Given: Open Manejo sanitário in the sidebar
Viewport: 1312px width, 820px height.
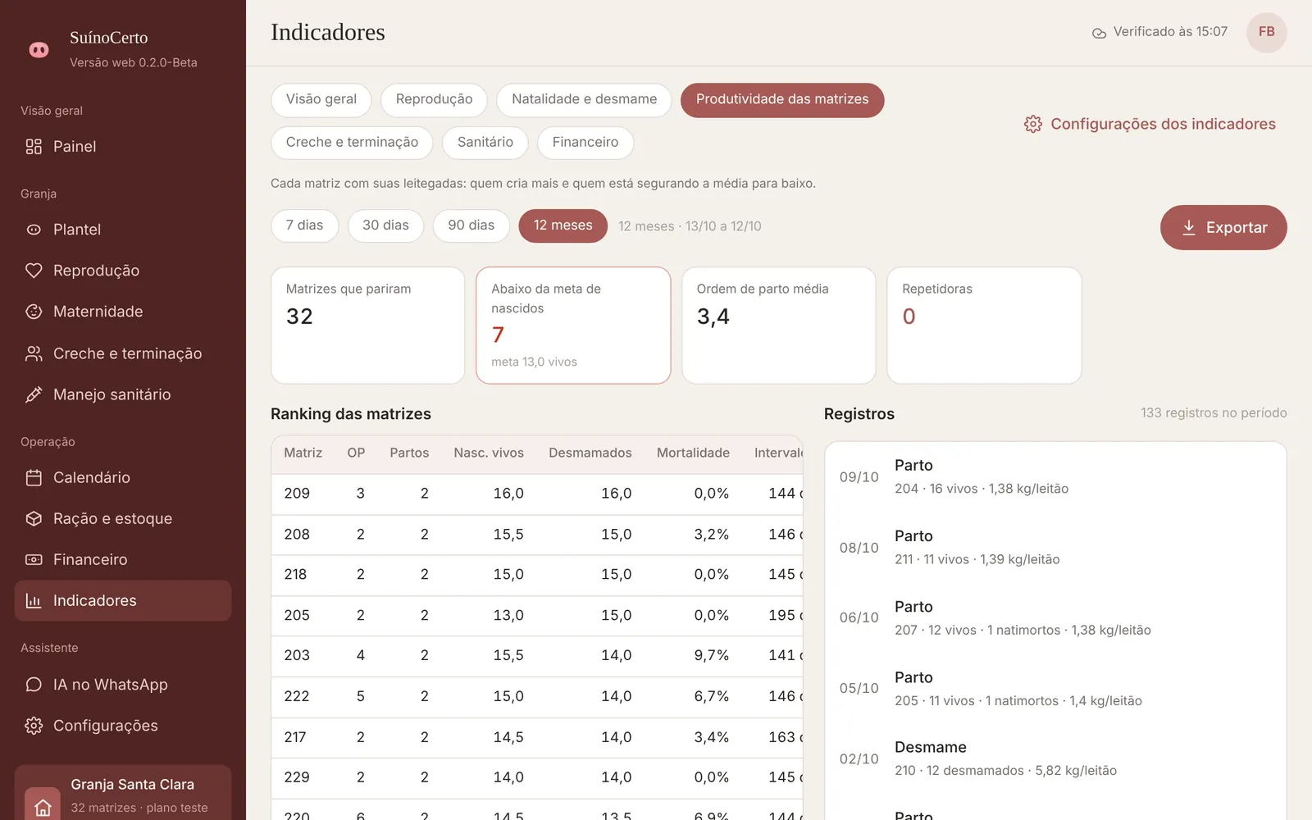Looking at the screenshot, I should [x=123, y=394].
